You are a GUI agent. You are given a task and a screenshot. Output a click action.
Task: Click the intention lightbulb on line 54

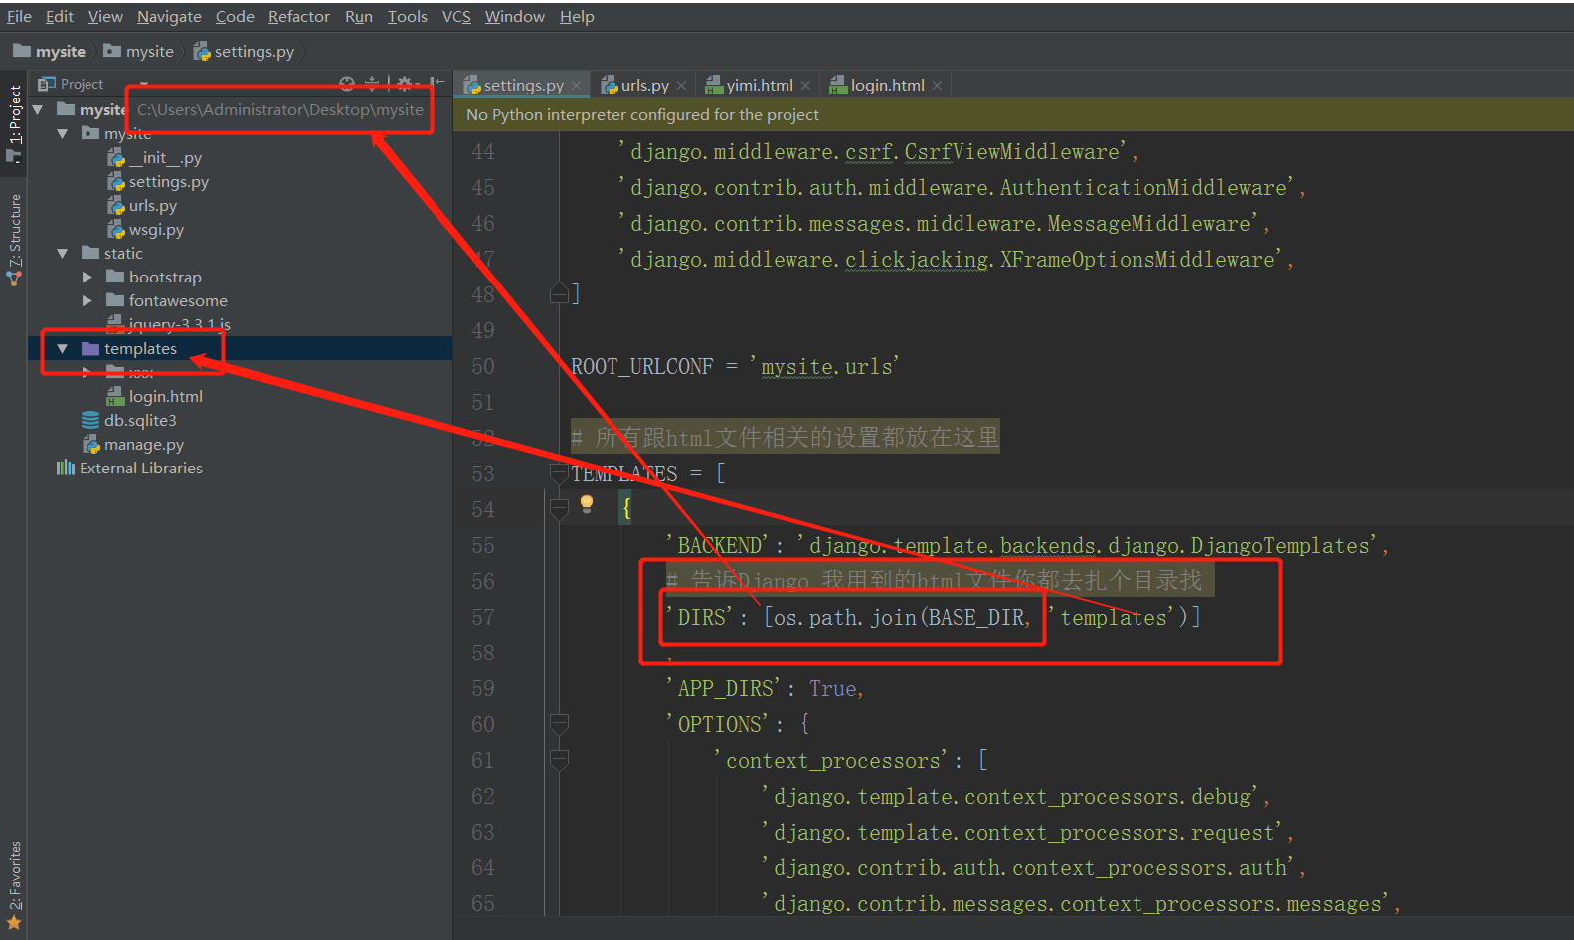pyautogui.click(x=587, y=504)
